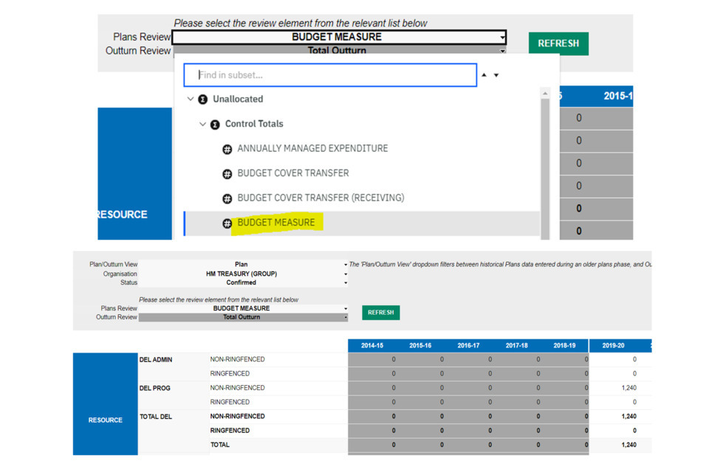Click the level icon next to Unallocated
This screenshot has height=472, width=709.
click(x=203, y=100)
